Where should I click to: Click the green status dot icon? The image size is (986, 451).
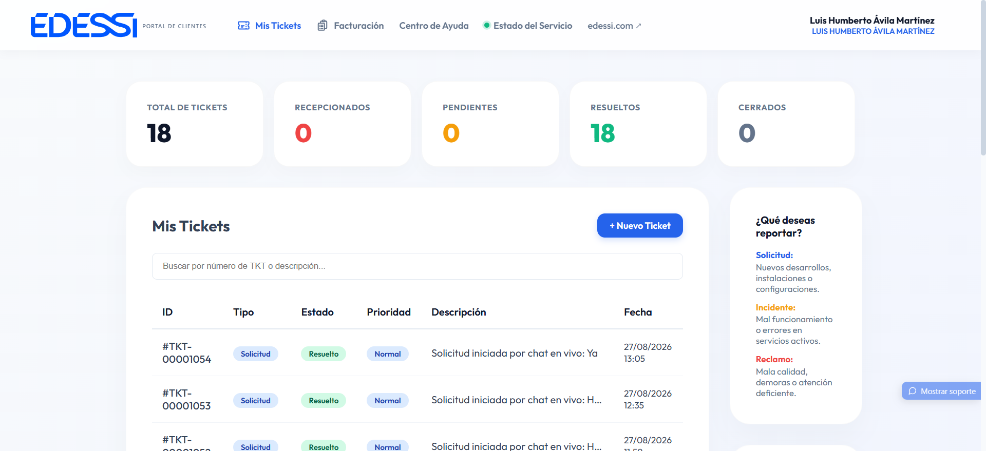[x=486, y=25]
